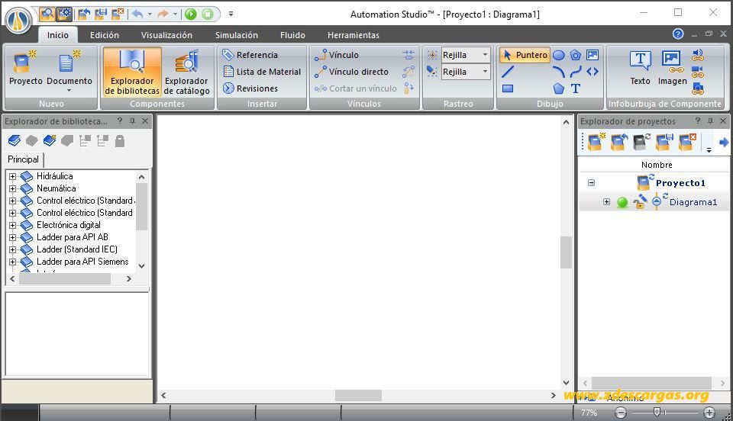Screen dimensions: 733x421
Task: Create a new Proyecto
Action: coord(26,68)
